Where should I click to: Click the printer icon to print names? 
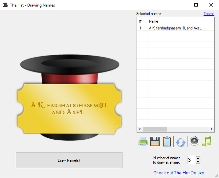coord(143,141)
